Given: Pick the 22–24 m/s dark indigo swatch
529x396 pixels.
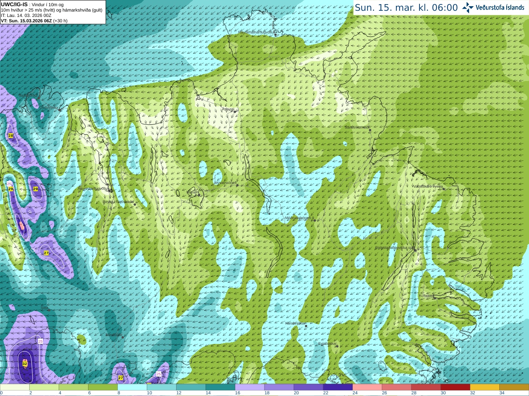Looking at the screenshot, I should (x=338, y=387).
